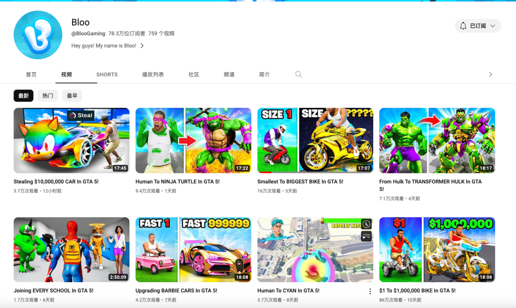The width and height of the screenshot is (516, 308).
Task: Open search within Bloo's channel
Action: tap(299, 74)
